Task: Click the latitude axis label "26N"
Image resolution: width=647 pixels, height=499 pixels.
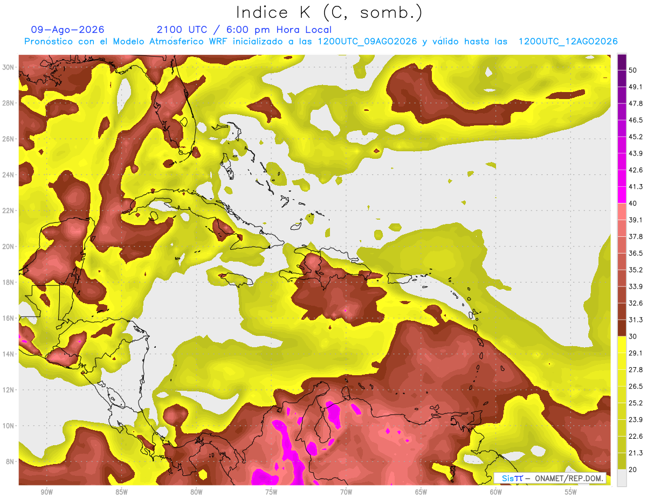Action: [8, 139]
